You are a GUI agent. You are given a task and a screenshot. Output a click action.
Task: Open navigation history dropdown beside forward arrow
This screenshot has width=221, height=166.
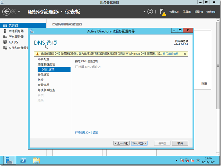(x=19, y=12)
